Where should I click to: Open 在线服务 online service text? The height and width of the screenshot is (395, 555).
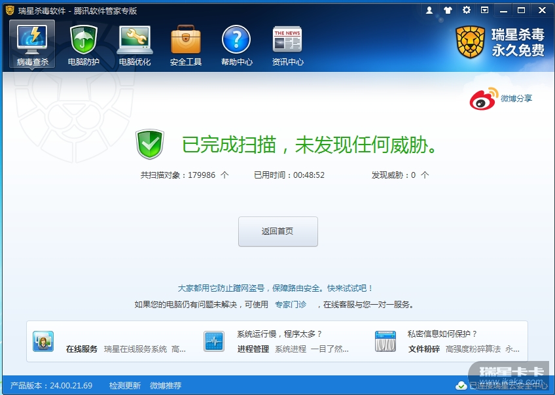pos(81,349)
